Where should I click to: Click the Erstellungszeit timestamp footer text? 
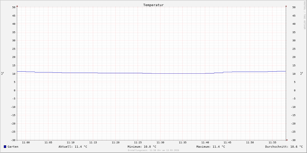click(x=153, y=150)
